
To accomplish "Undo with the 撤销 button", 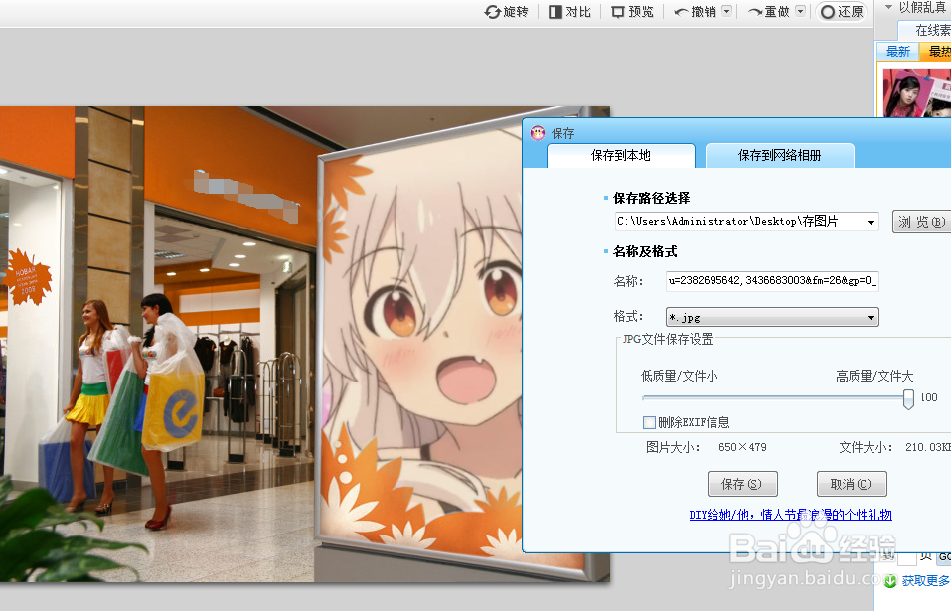I will pyautogui.click(x=695, y=12).
